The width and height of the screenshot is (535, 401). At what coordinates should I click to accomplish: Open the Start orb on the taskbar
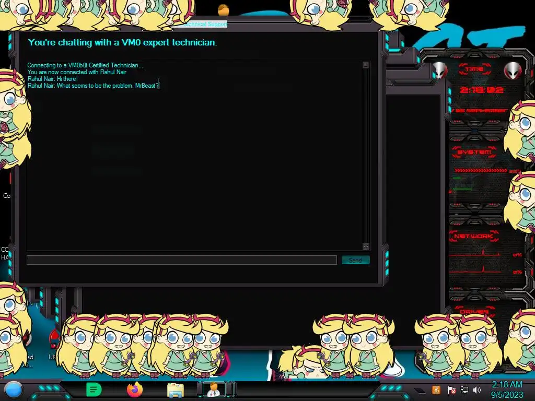click(x=14, y=390)
